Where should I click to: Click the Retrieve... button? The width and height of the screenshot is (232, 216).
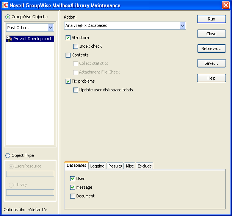tap(211, 49)
